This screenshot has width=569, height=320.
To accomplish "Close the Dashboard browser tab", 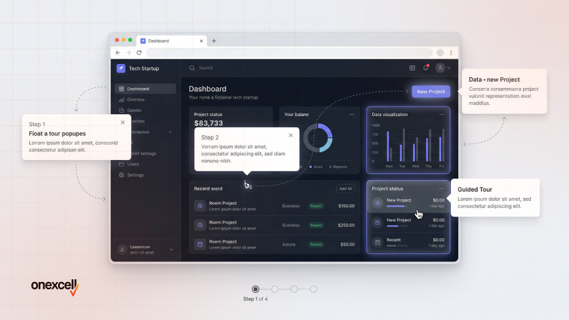I will tap(201, 41).
